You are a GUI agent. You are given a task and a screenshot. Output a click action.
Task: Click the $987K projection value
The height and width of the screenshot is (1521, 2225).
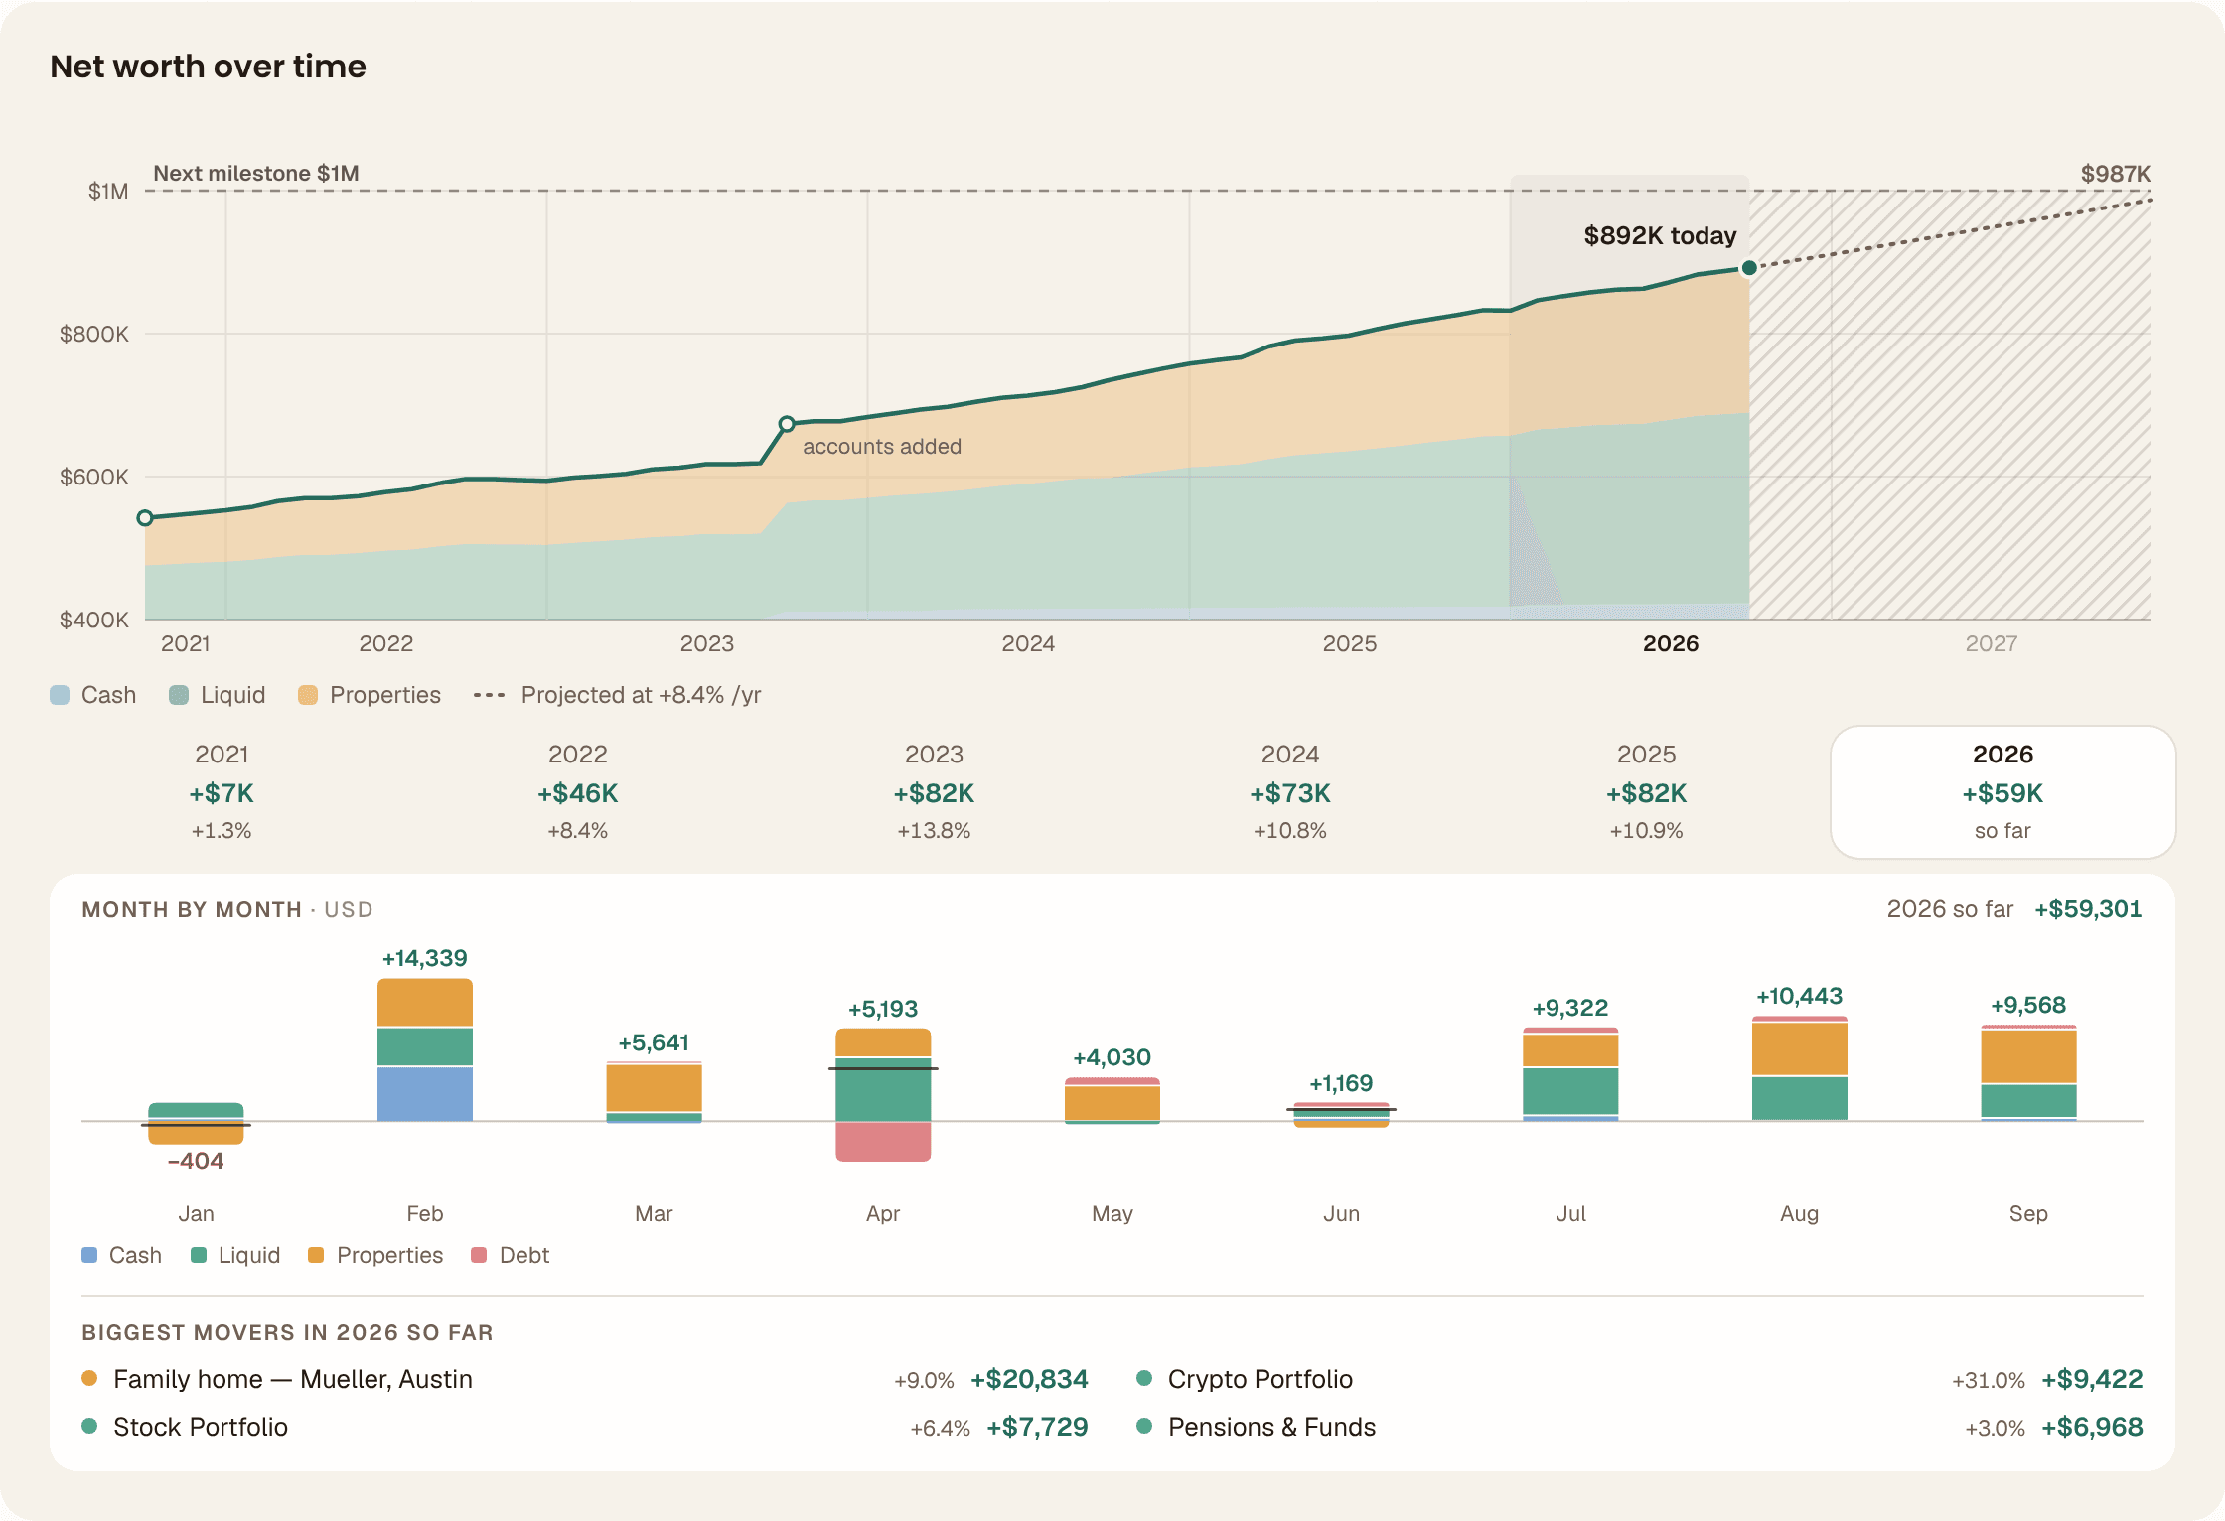click(x=2116, y=174)
